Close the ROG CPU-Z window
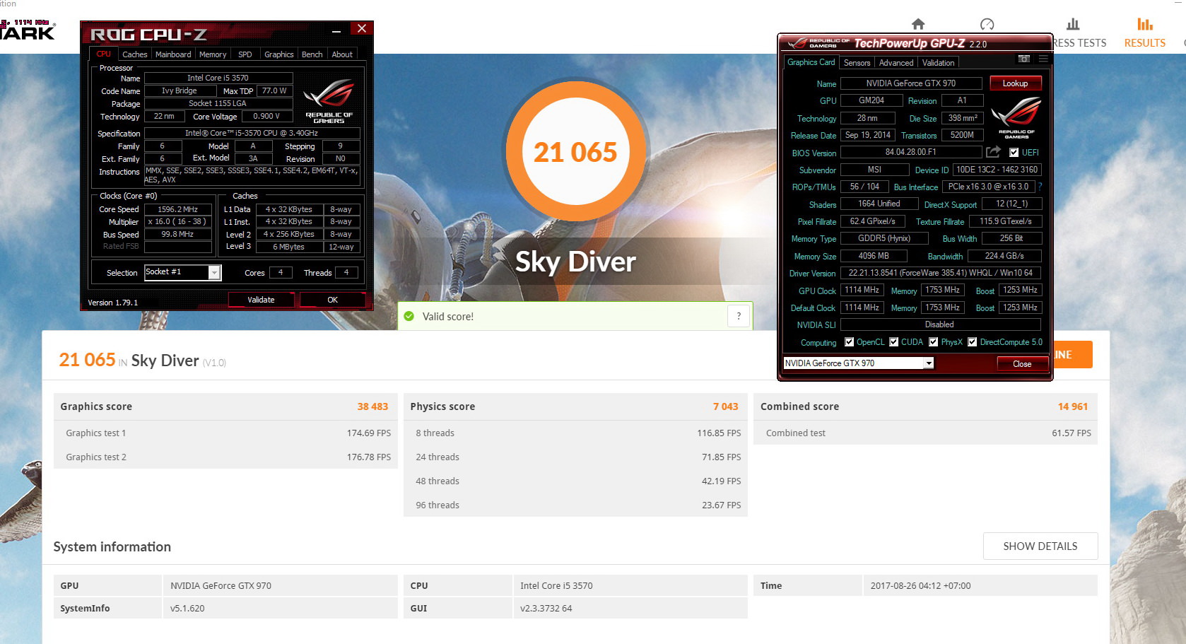Screen dimensions: 1186x644 tap(362, 28)
